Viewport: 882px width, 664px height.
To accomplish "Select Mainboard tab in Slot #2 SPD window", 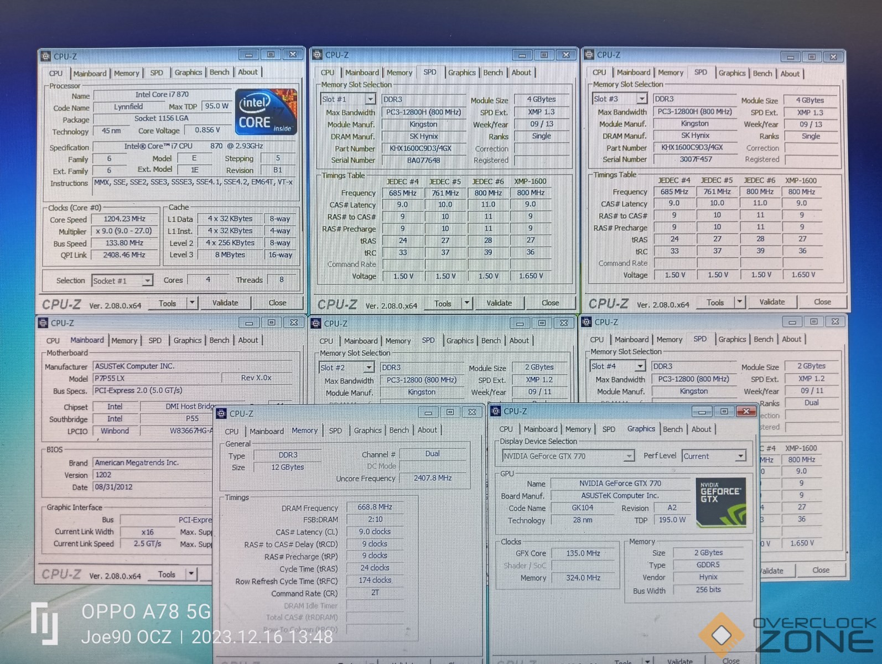I will pos(361,341).
